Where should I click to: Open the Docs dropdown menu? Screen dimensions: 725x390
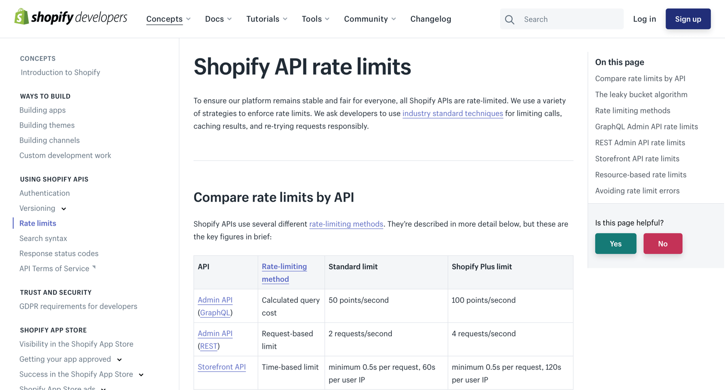tap(218, 19)
